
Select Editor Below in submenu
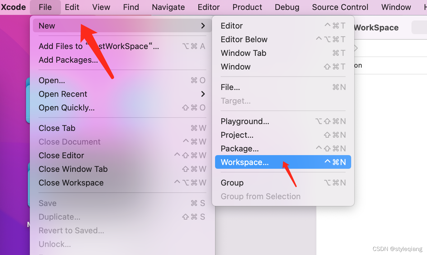[x=283, y=39]
